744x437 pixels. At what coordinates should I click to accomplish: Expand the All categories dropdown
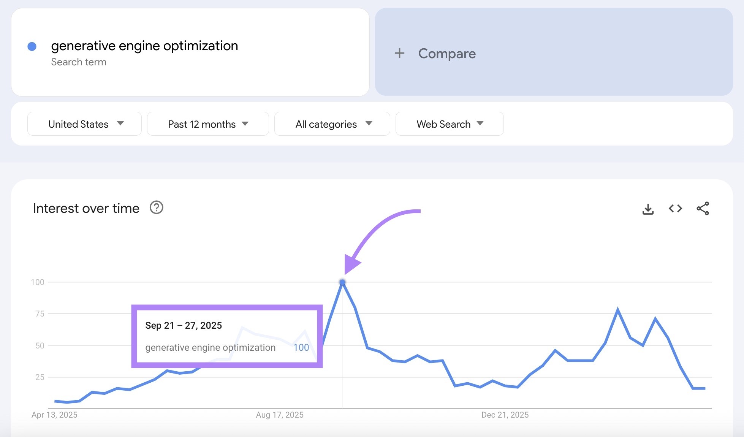[331, 123]
